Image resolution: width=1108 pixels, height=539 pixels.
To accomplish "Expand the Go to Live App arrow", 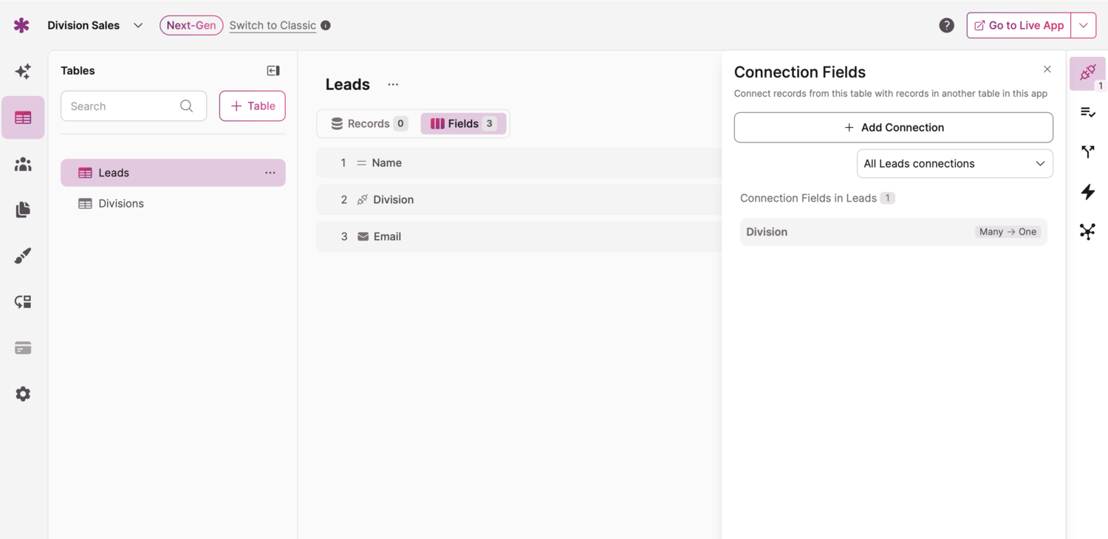I will tap(1084, 25).
